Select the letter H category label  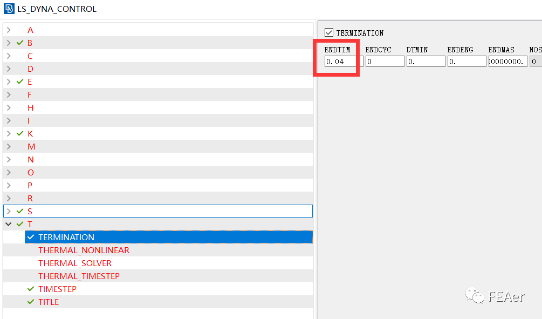point(31,107)
